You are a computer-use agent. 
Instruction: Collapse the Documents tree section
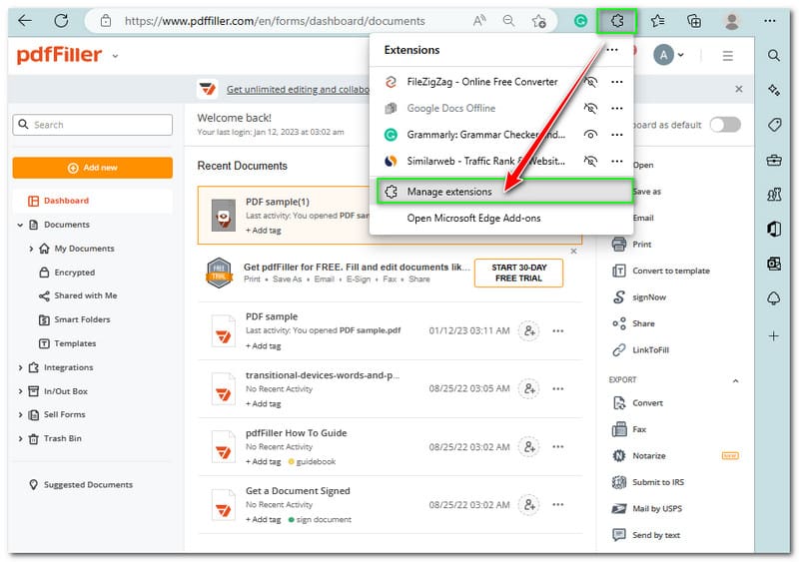coord(20,225)
